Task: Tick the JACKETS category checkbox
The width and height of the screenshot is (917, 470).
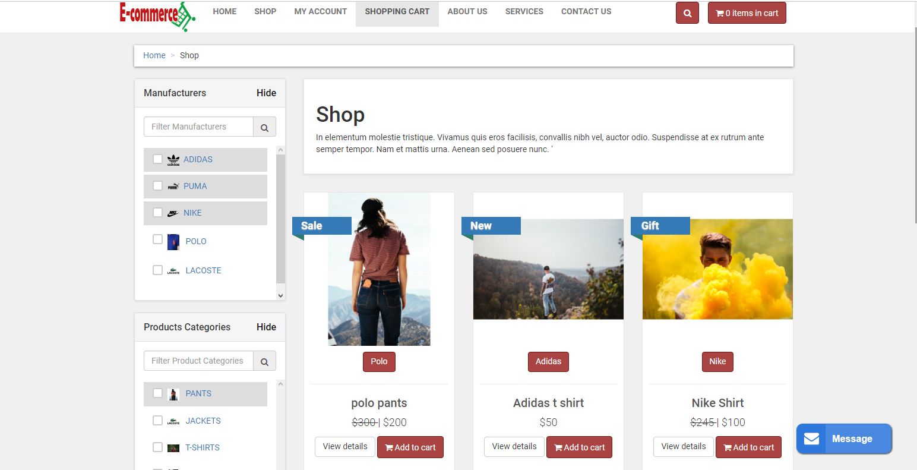Action: tap(157, 420)
